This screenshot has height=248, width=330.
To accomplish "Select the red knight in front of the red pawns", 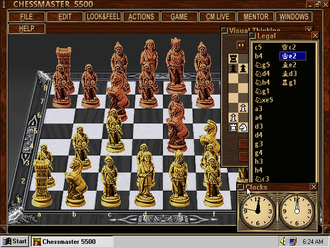I will coord(118,95).
